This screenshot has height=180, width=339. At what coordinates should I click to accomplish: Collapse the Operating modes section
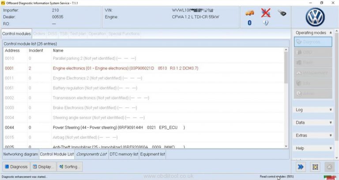click(x=331, y=32)
